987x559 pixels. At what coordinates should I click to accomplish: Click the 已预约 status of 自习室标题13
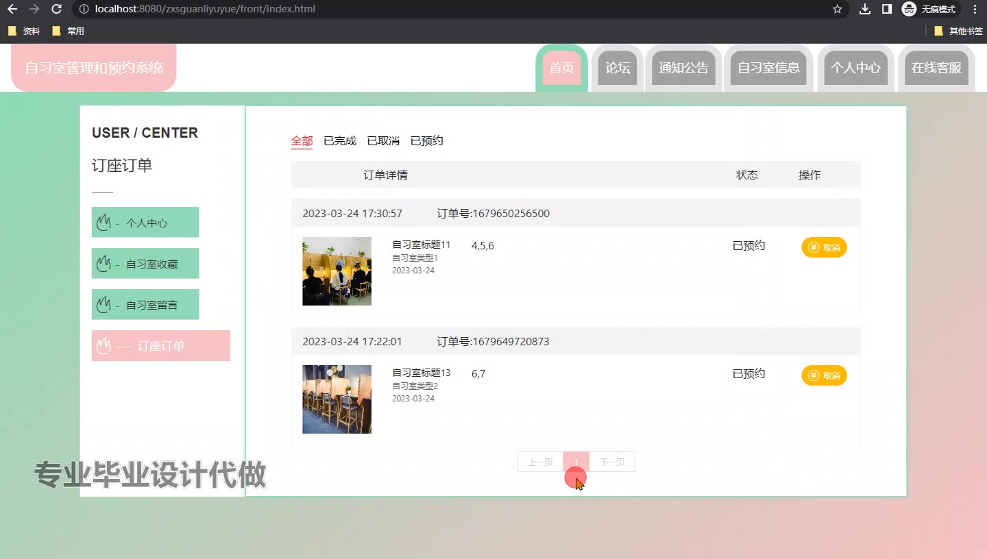pyautogui.click(x=748, y=373)
